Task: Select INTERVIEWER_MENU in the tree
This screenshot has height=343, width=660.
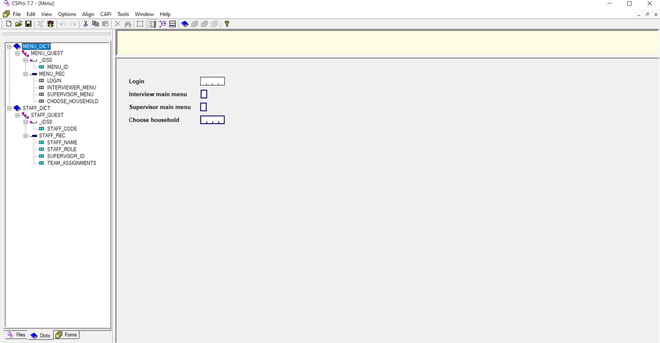Action: [71, 88]
